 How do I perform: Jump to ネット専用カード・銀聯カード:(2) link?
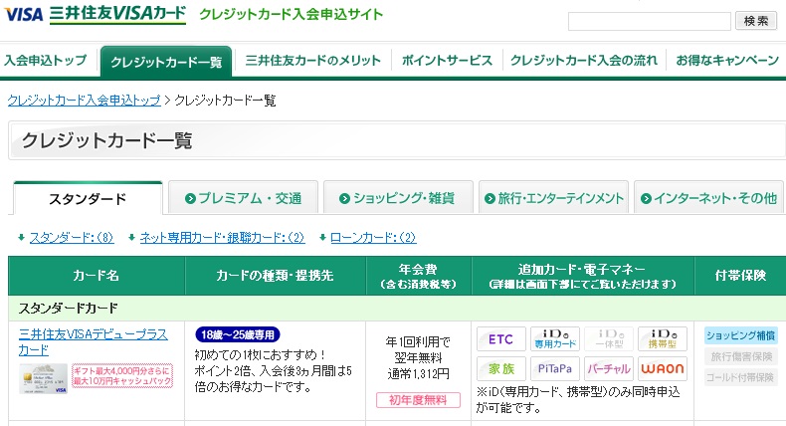tap(222, 237)
